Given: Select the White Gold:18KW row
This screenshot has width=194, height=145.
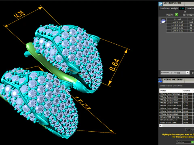Looking at the screenshot, I should 177,114.
